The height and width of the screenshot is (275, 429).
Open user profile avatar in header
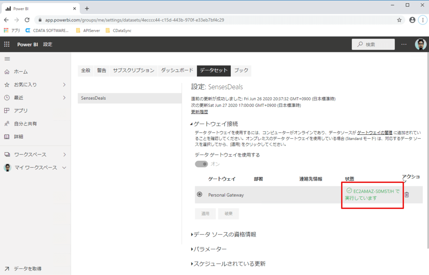tap(420, 44)
